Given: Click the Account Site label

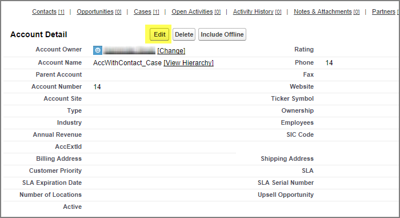Looking at the screenshot, I should tap(63, 98).
